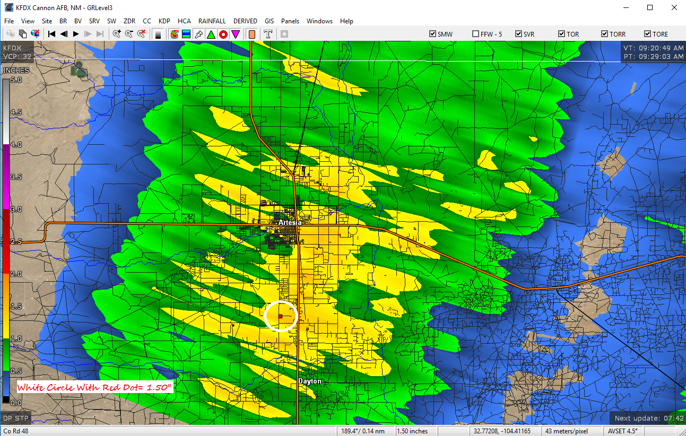Screen dimensions: 686x436
Task: Open the Panels menu
Action: pos(290,21)
